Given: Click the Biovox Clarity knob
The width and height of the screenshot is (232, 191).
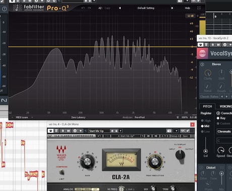Looking at the screenshot, I should click(208, 73).
